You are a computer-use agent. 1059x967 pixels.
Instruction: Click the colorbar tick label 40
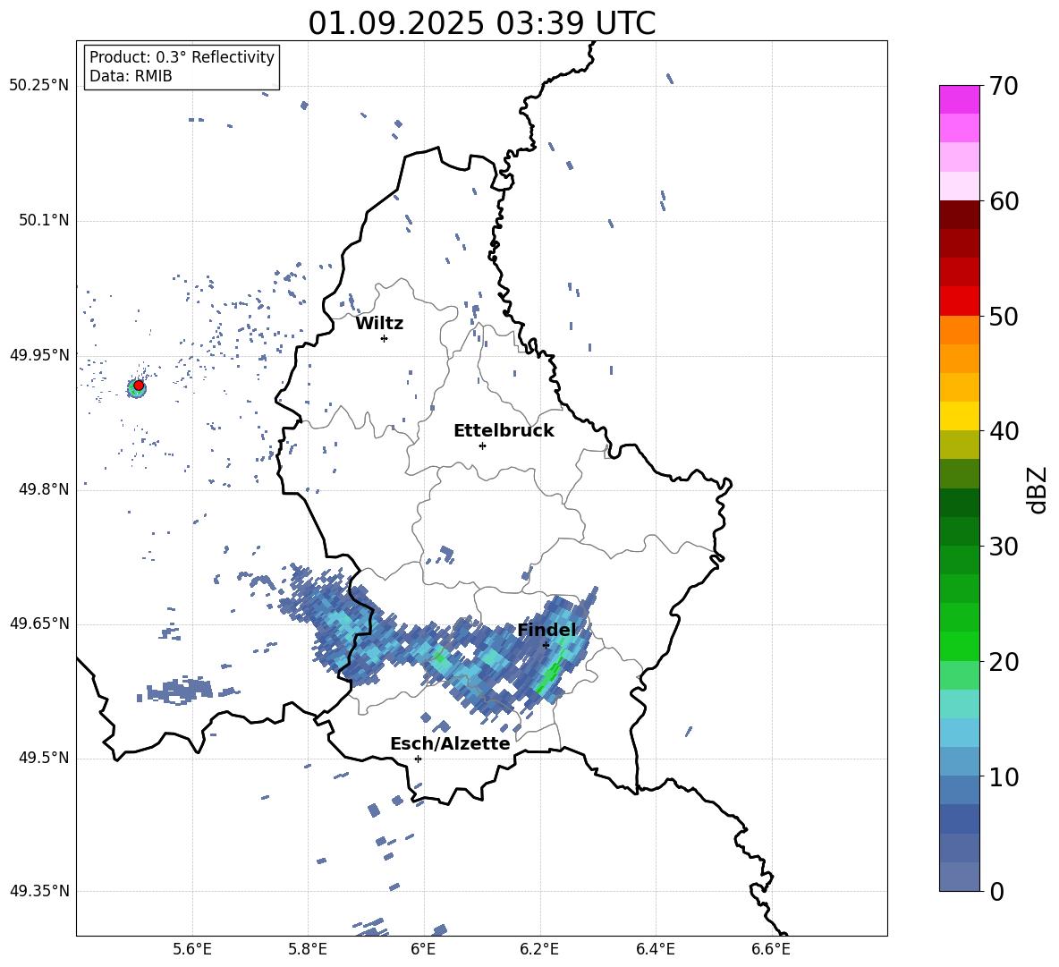[1004, 431]
